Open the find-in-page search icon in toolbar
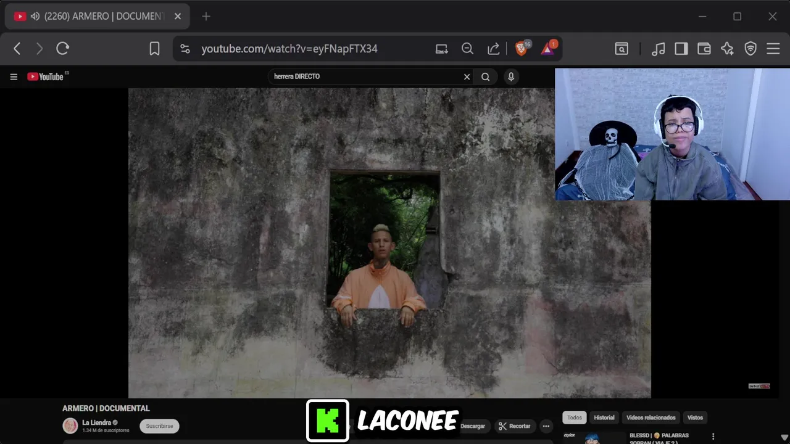The height and width of the screenshot is (444, 790). 622,49
